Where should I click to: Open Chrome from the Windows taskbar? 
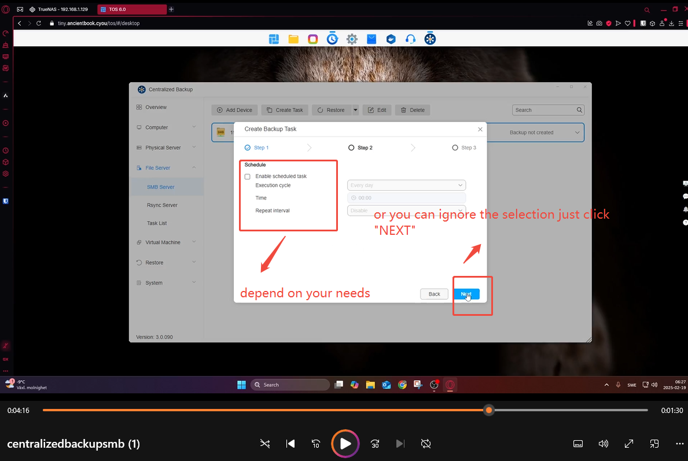tap(402, 385)
